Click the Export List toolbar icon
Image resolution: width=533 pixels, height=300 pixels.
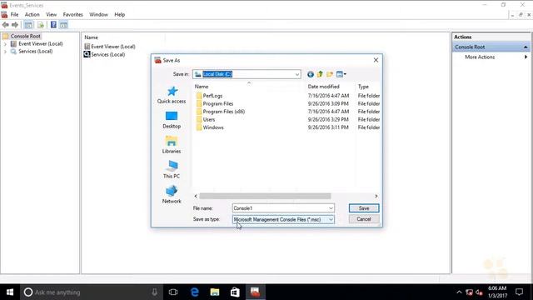pyautogui.click(x=41, y=25)
